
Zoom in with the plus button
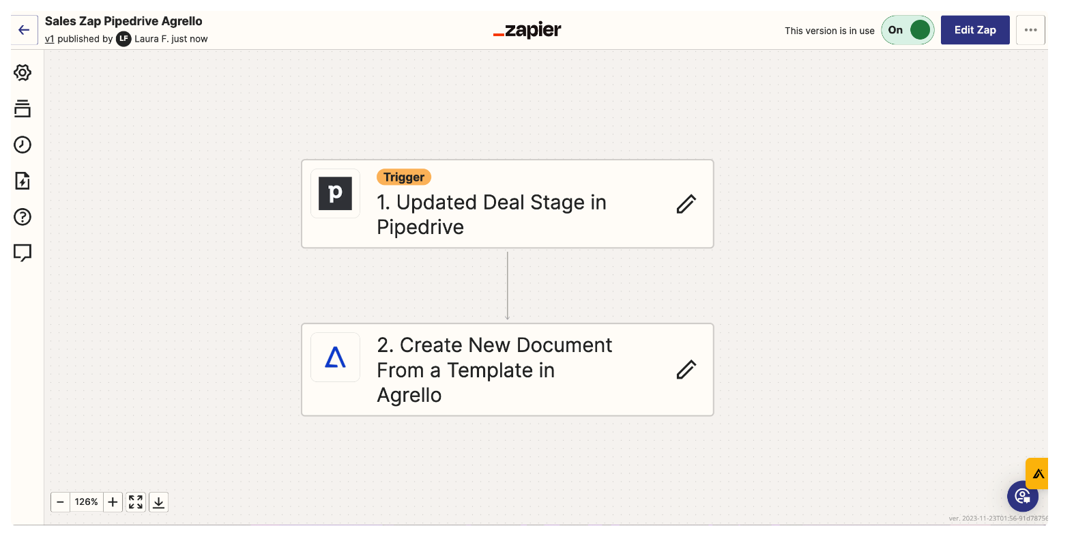[x=113, y=502]
